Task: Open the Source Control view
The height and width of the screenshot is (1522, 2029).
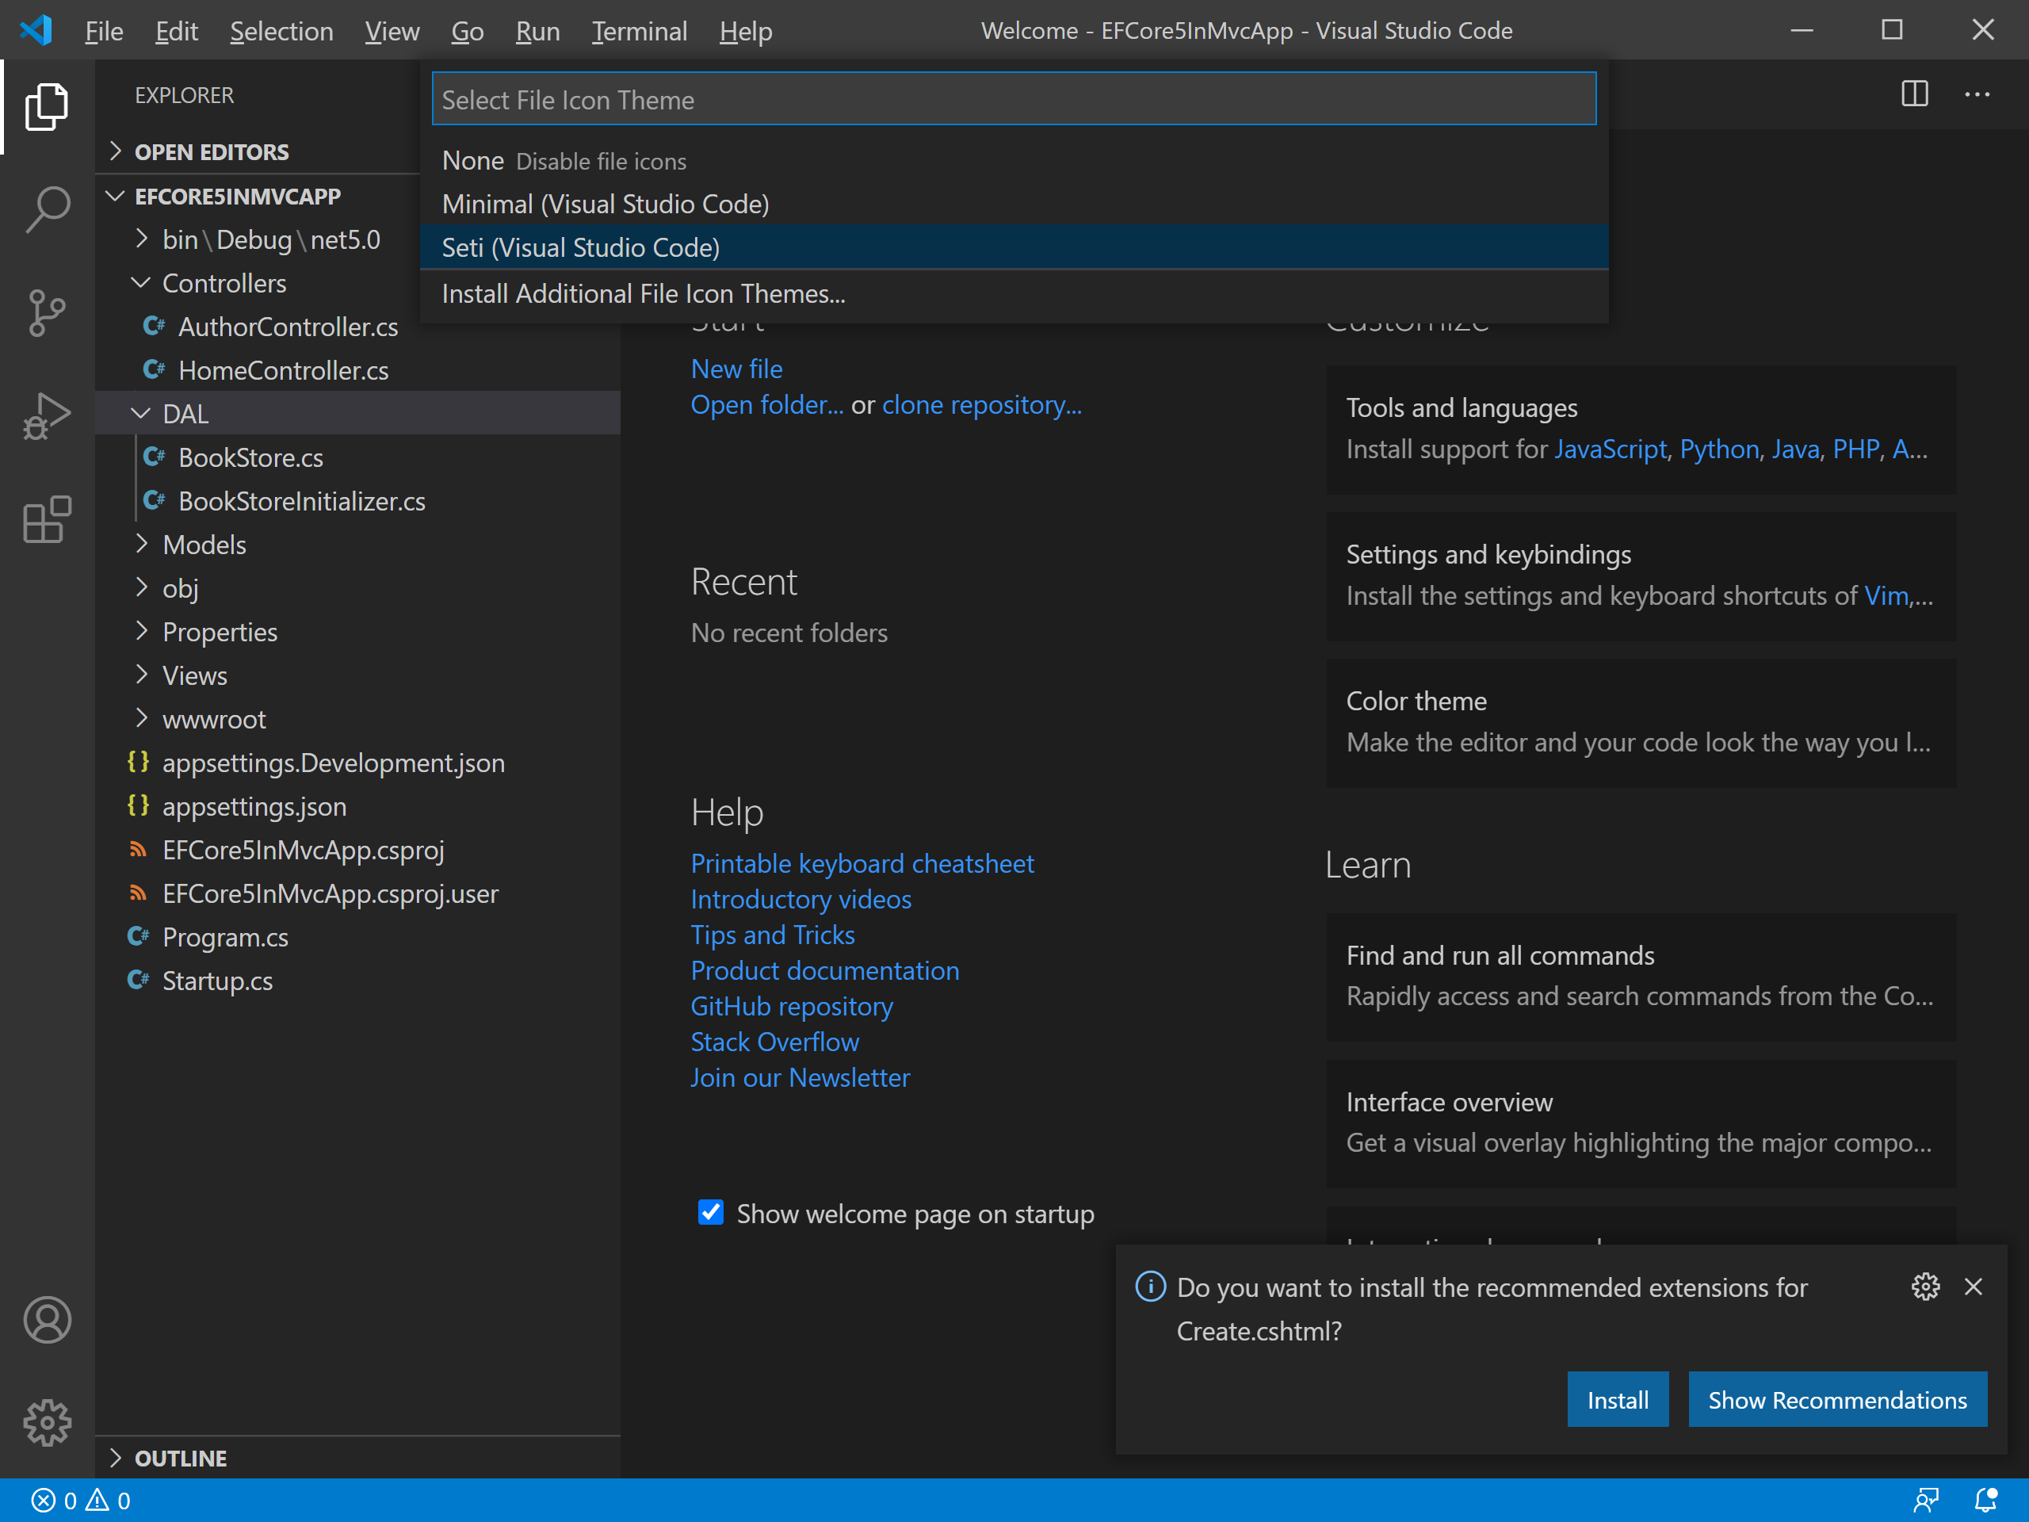Action: tap(47, 313)
